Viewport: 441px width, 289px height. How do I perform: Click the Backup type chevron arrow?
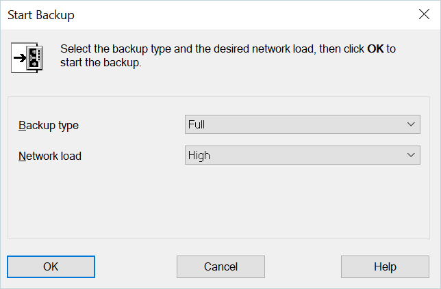point(411,124)
